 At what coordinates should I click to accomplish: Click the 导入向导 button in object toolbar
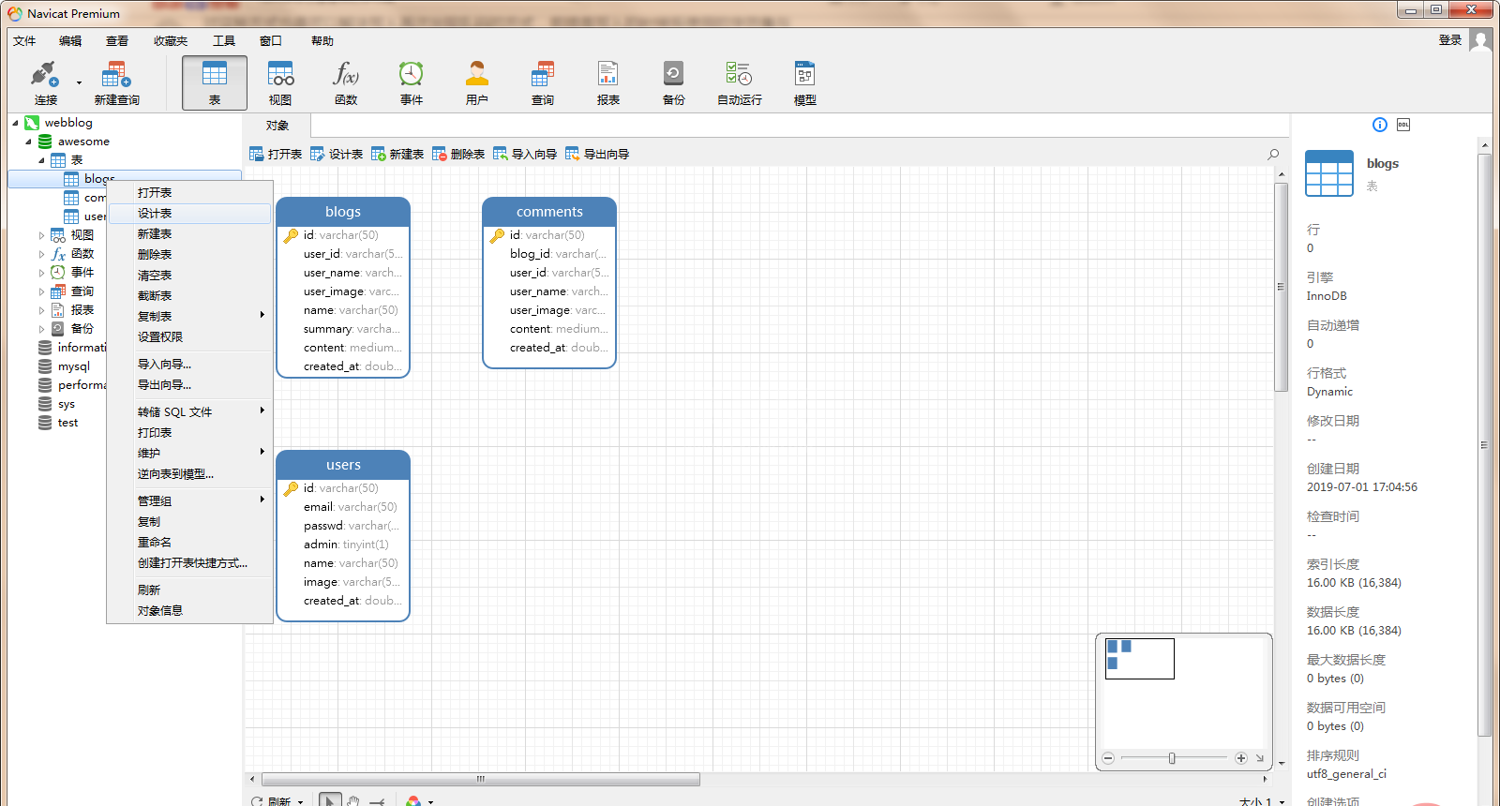525,155
